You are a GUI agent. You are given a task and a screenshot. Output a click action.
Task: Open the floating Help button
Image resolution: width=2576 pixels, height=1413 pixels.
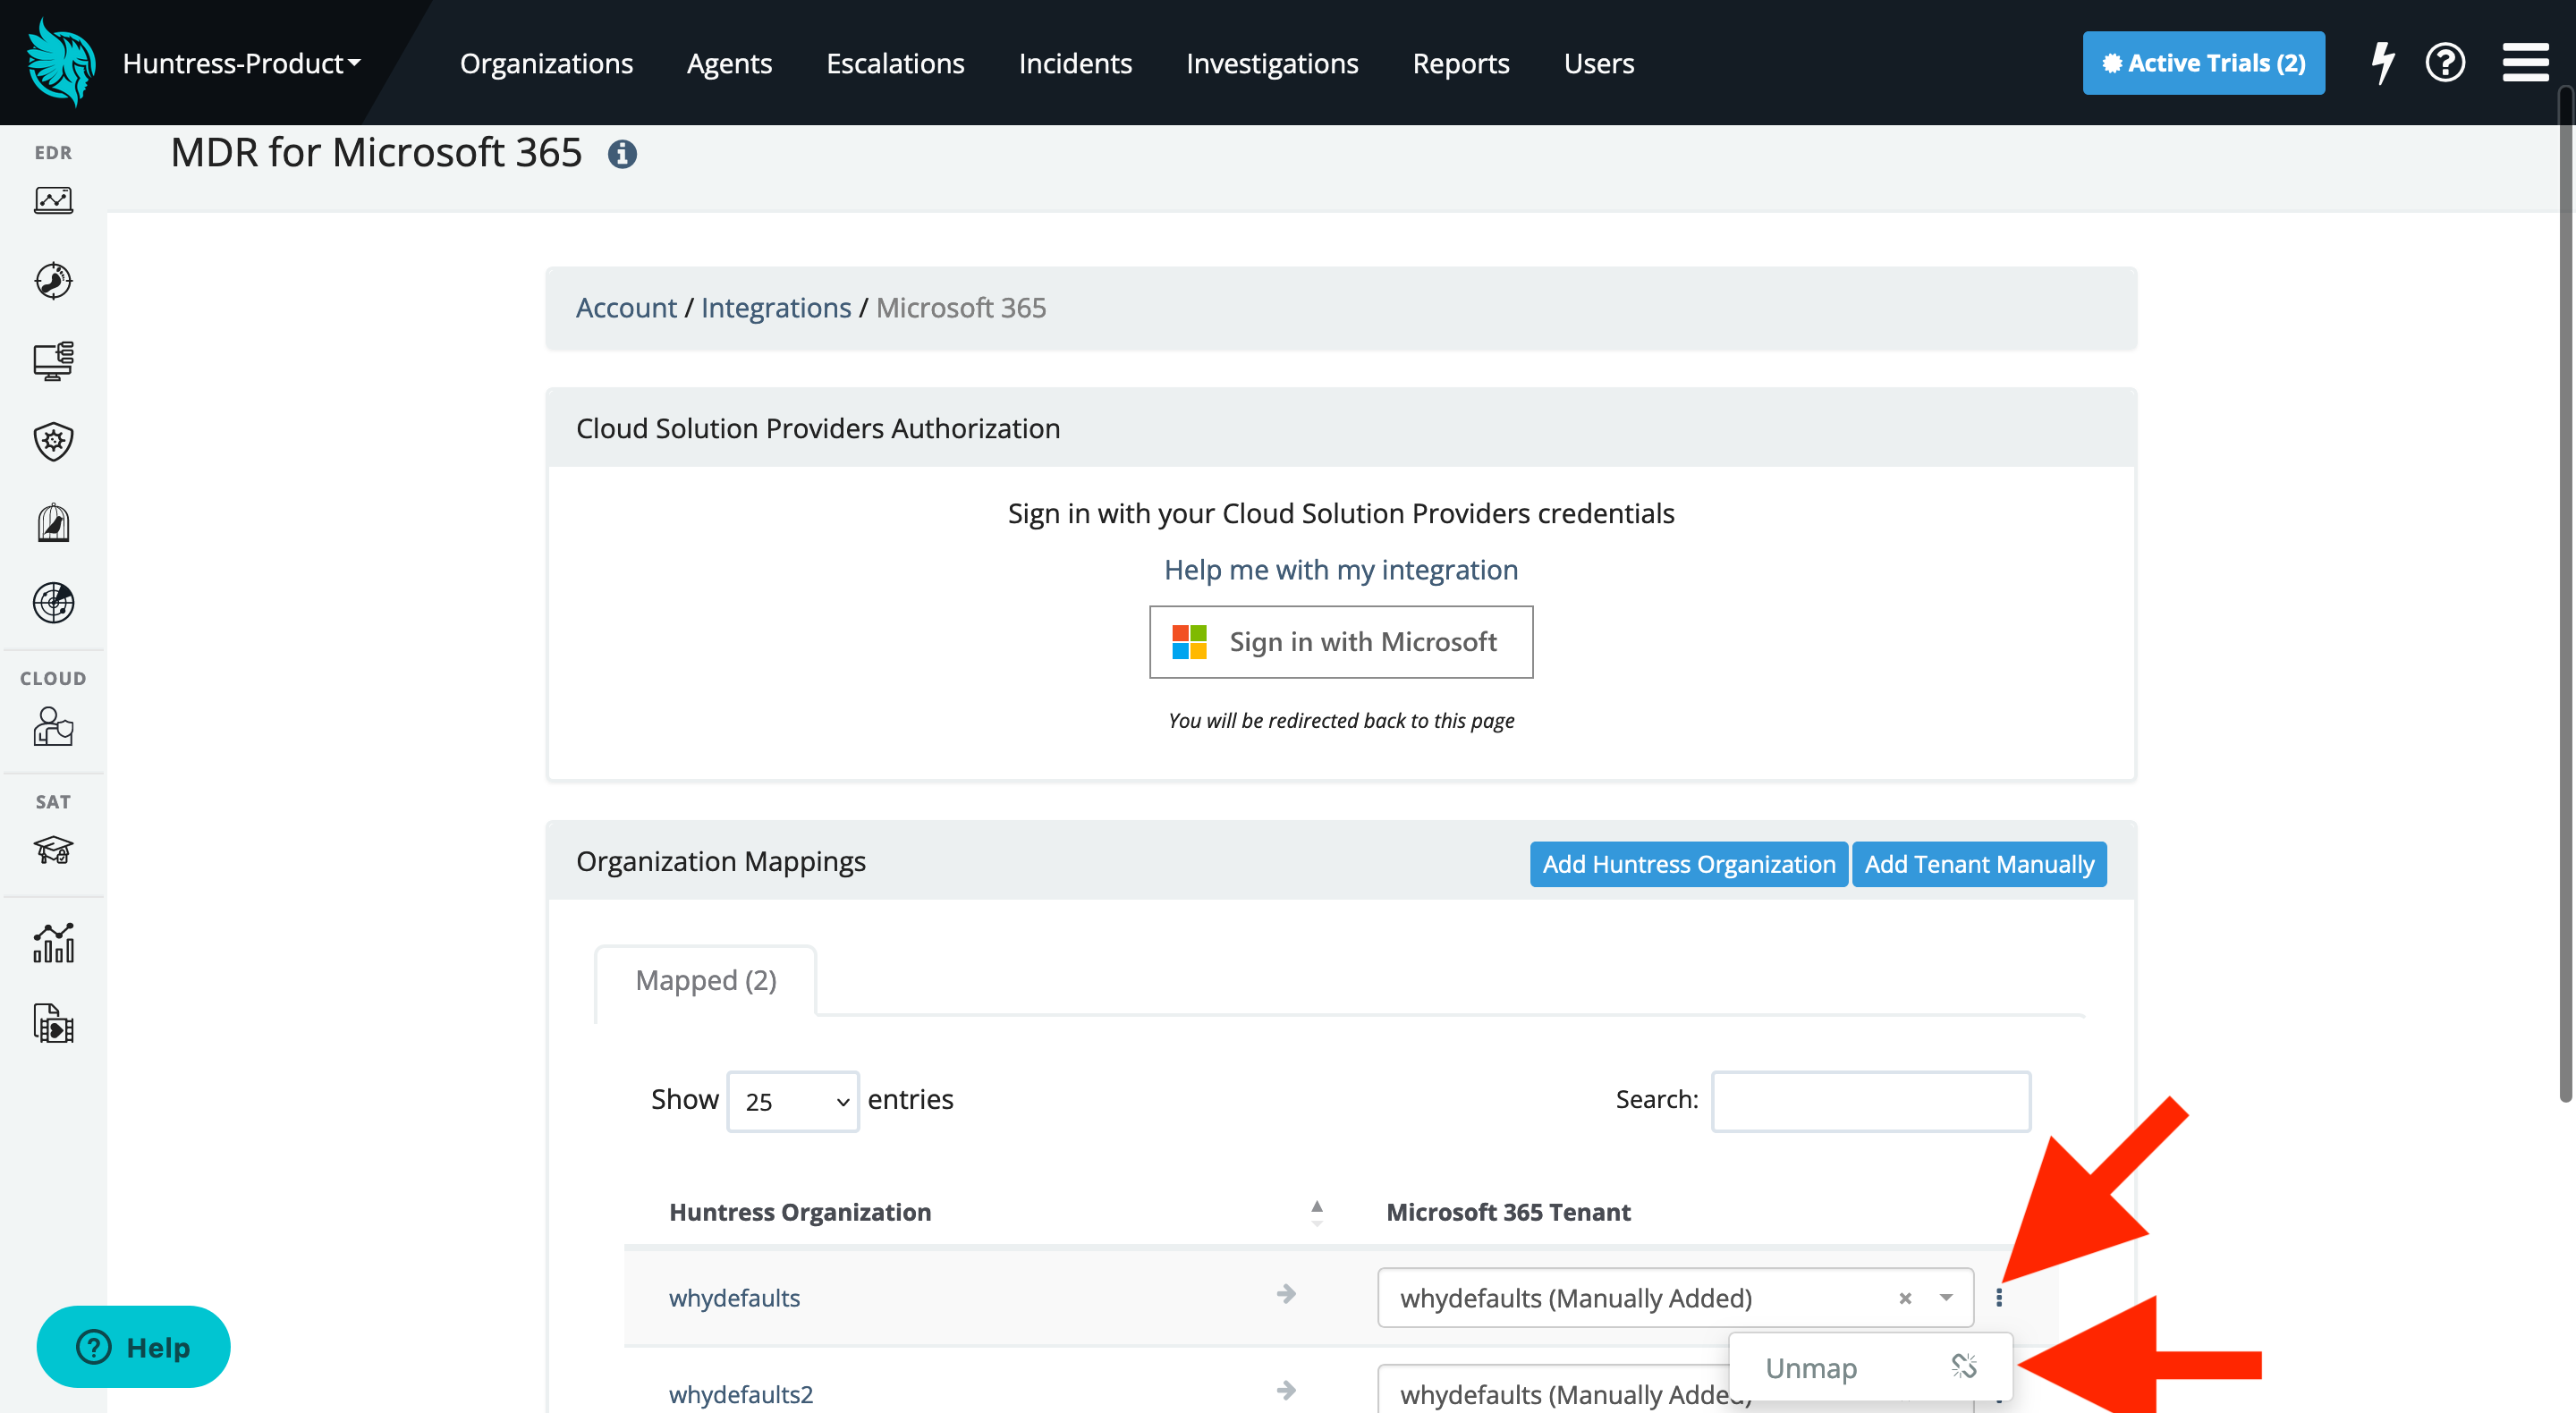[133, 1347]
